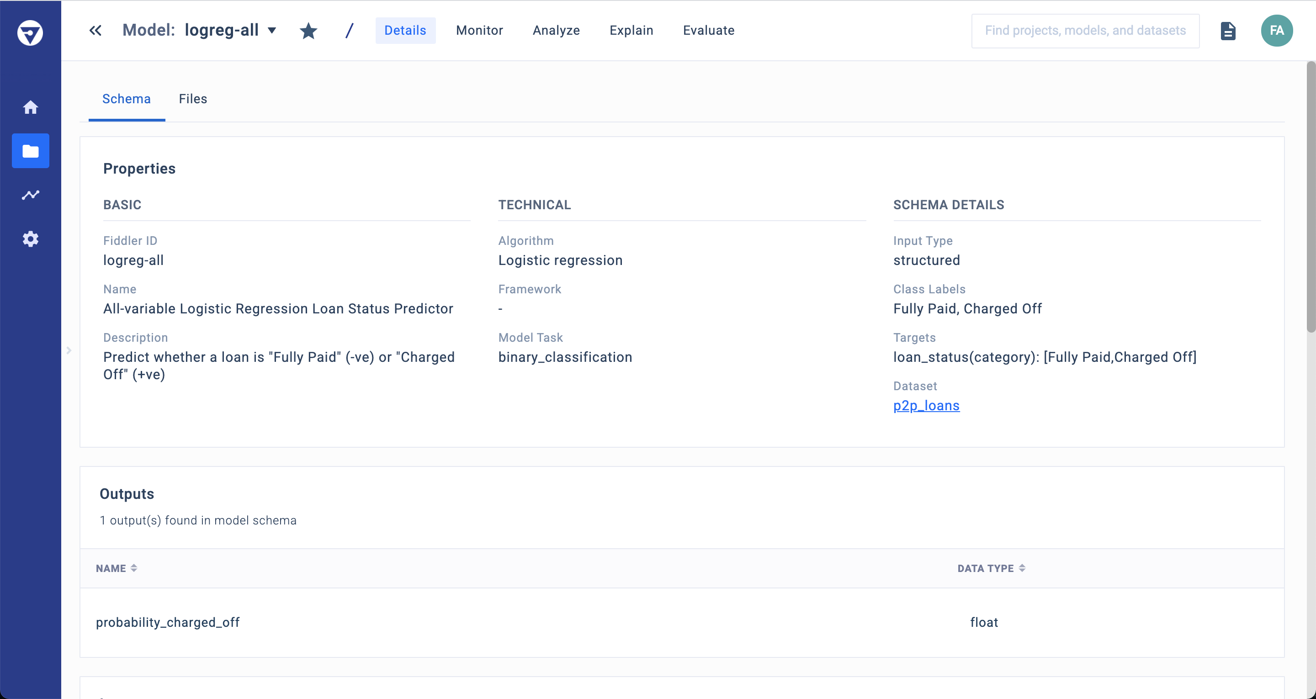
Task: Open the documentation file icon
Action: click(x=1229, y=31)
